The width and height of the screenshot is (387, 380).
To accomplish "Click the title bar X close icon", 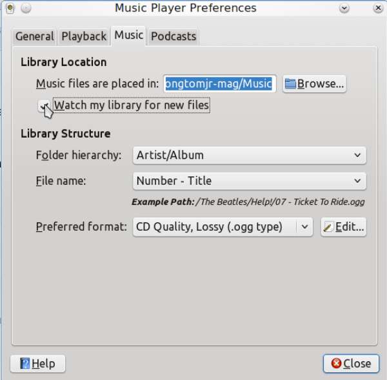I will [x=378, y=8].
